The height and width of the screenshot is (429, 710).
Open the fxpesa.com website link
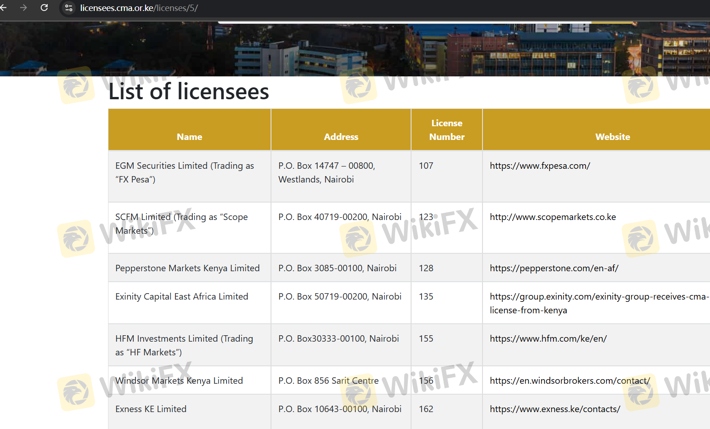540,166
